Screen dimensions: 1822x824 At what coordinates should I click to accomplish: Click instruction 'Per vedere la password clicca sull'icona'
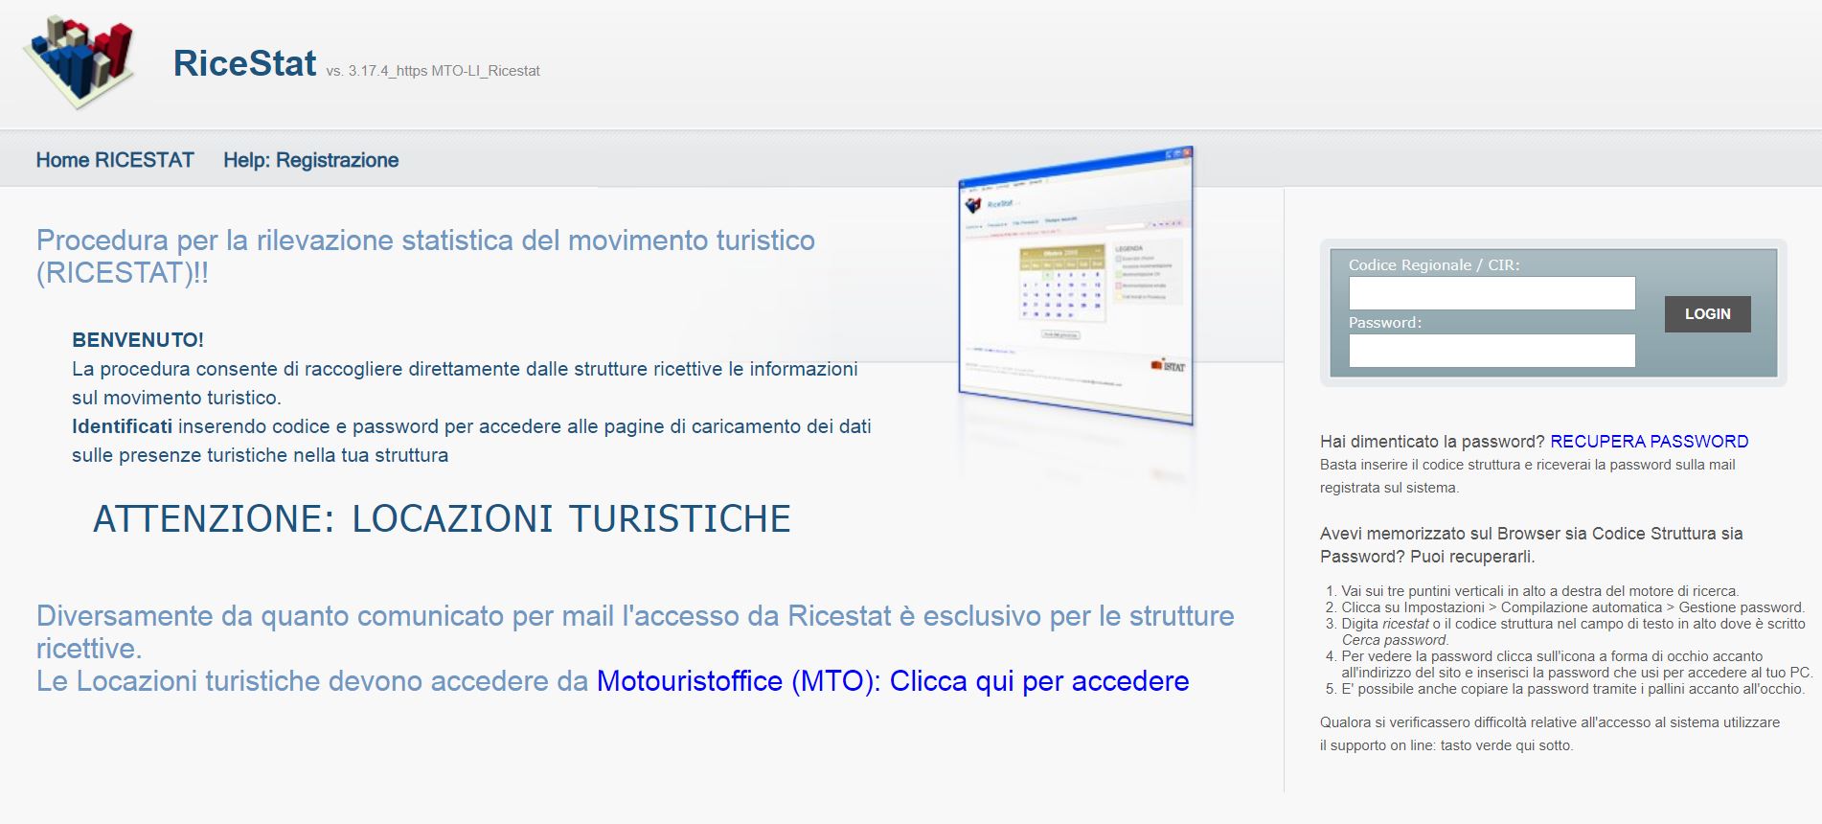1576,664
